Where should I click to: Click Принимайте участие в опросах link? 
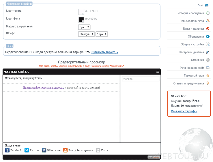43,87
